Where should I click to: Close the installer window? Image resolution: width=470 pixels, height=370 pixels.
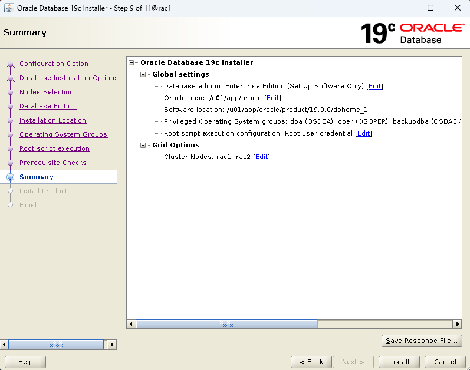pyautogui.click(x=458, y=8)
